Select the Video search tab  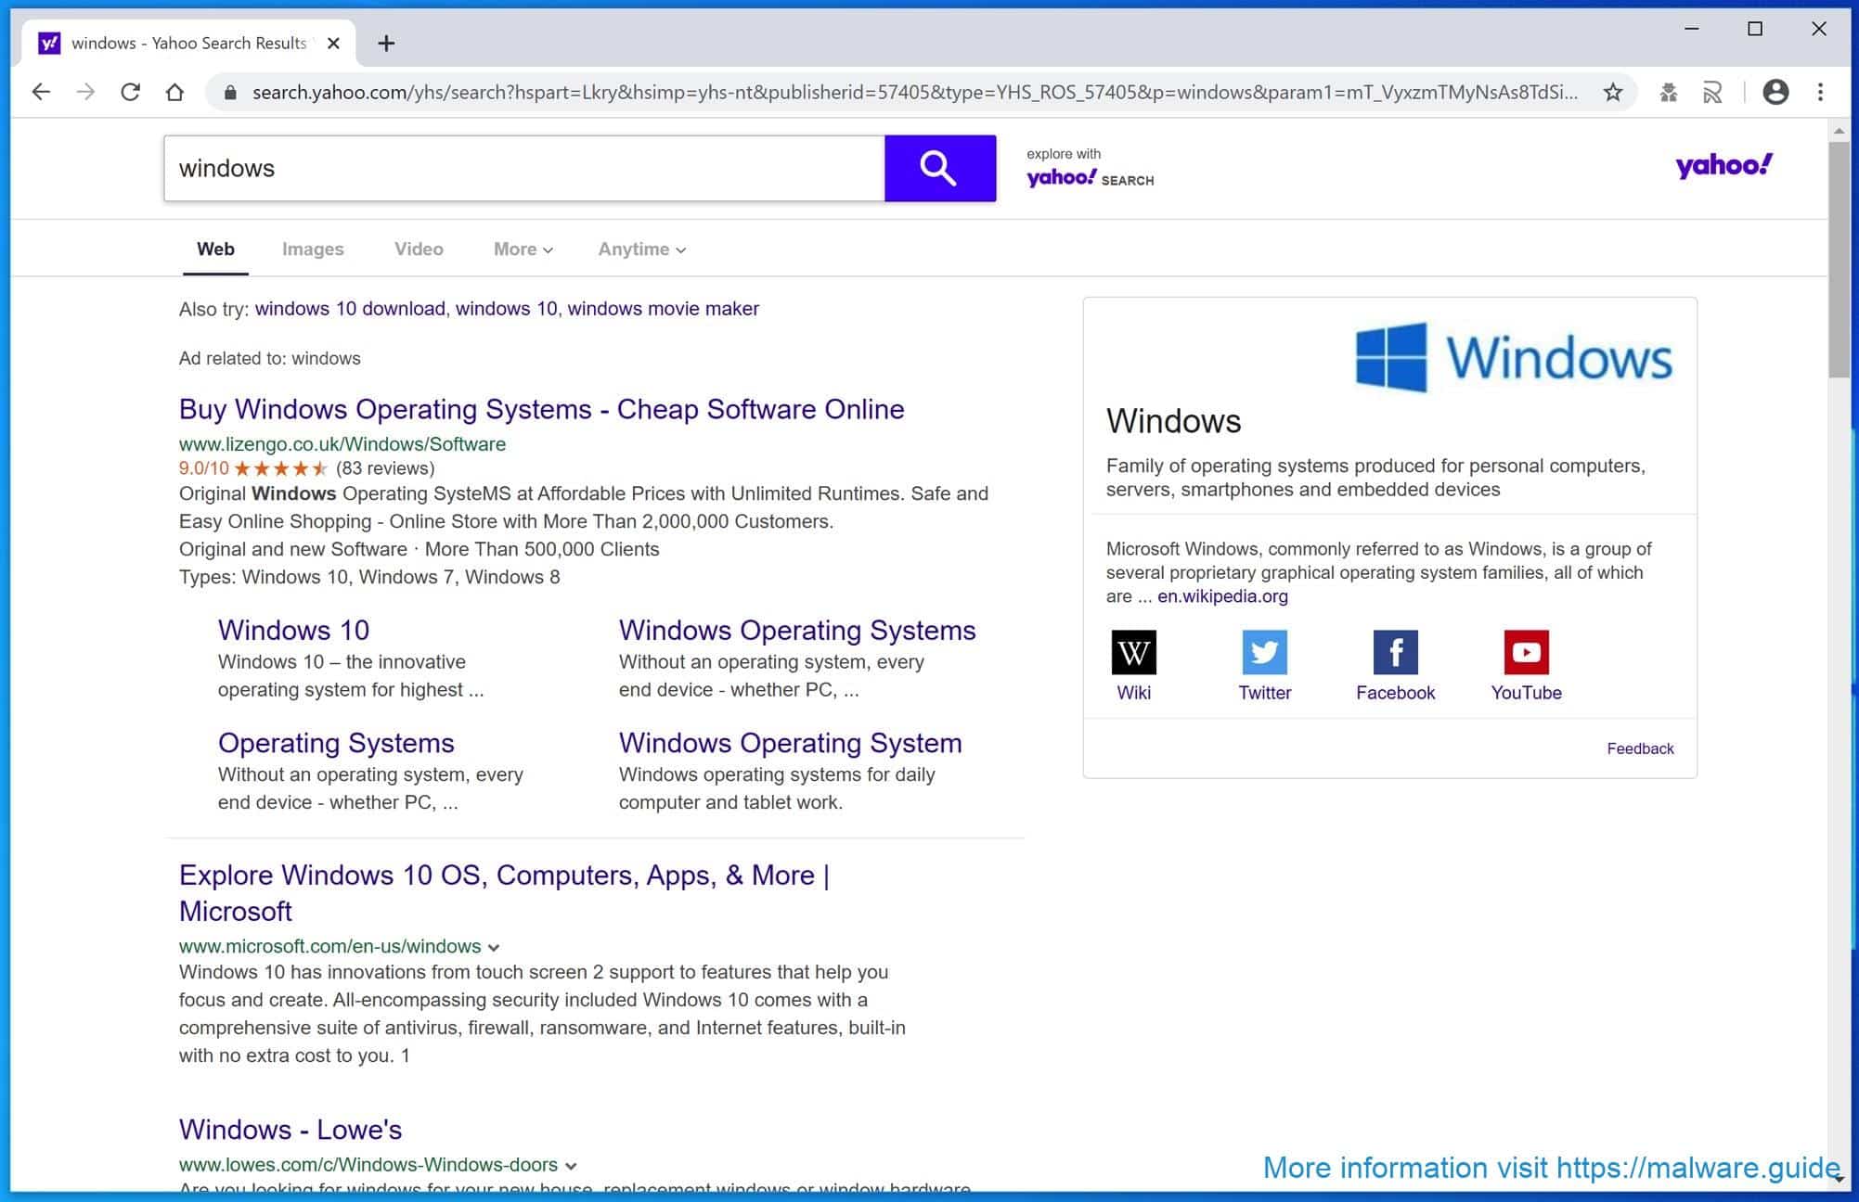point(418,249)
